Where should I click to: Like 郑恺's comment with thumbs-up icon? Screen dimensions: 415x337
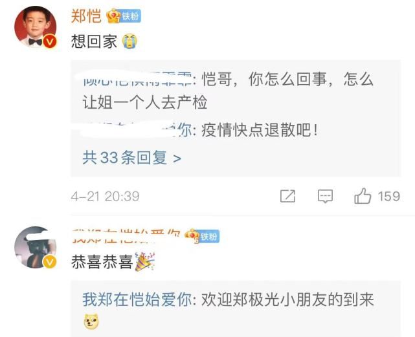(x=363, y=196)
